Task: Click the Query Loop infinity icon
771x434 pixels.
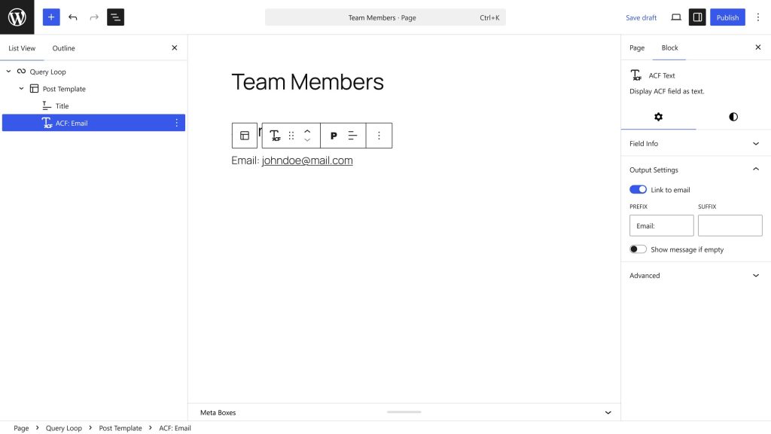Action: click(x=21, y=72)
